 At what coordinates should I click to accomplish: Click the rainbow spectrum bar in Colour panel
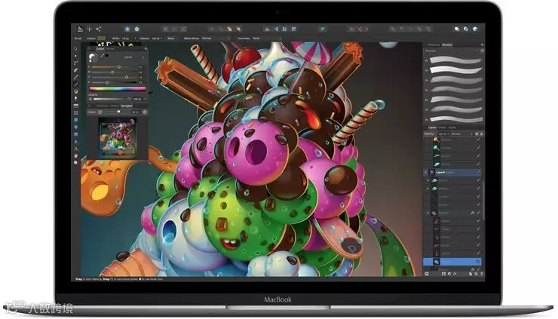(x=118, y=89)
